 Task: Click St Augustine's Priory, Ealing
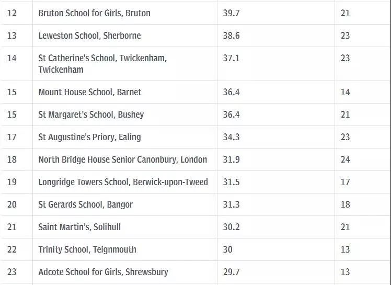89,137
